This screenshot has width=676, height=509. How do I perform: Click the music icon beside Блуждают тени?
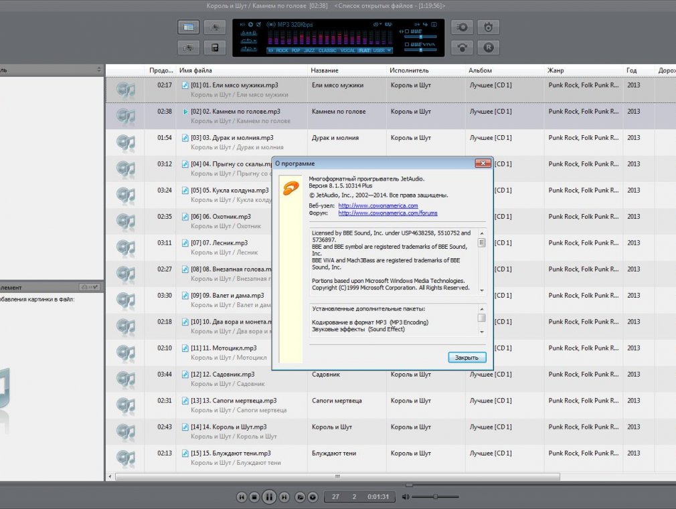point(126,457)
